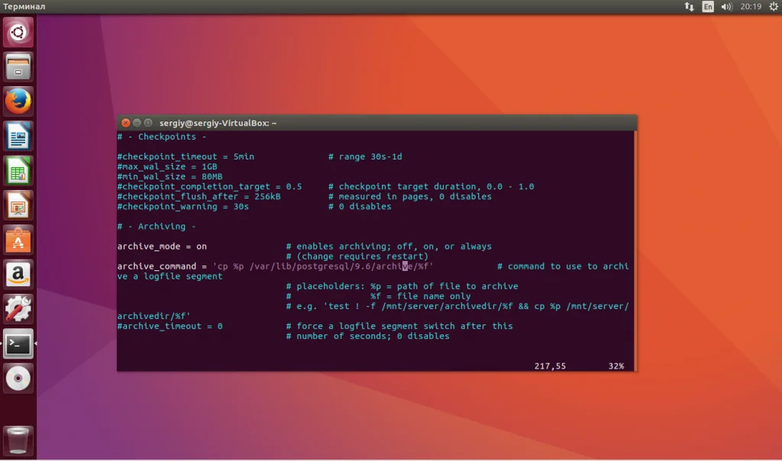Screen dimensions: 782x461
Task: Open the 20:19 clock menu
Action: (751, 6)
